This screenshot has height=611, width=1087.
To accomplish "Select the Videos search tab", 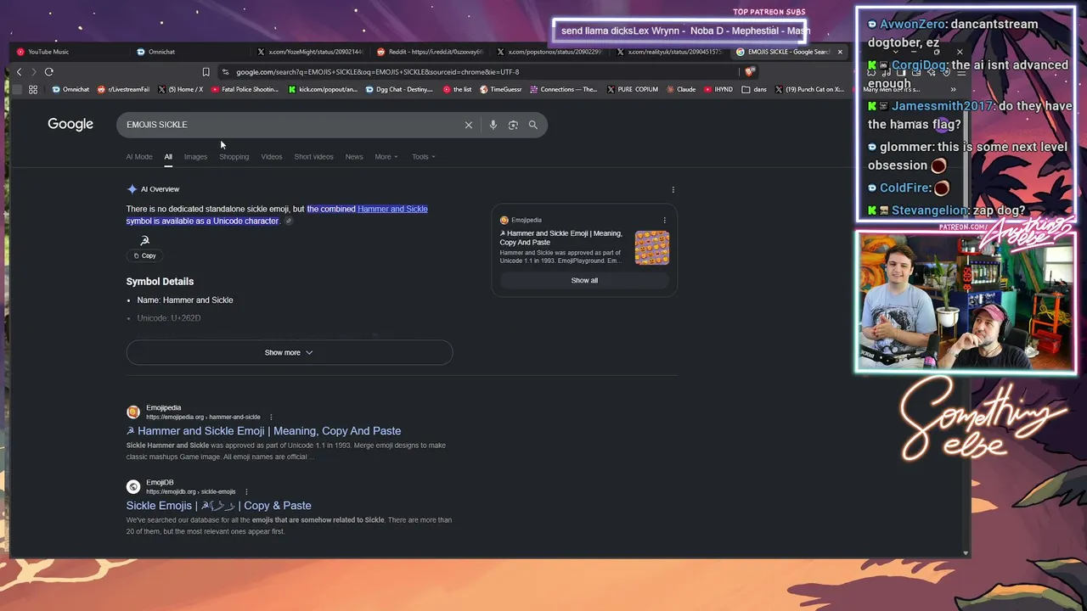I will (x=272, y=157).
